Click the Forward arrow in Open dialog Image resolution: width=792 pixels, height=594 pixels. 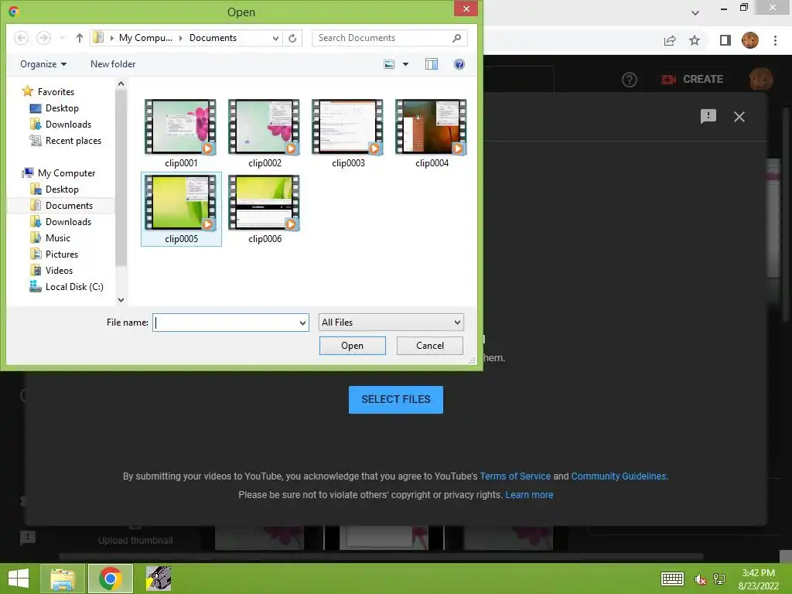coord(43,38)
